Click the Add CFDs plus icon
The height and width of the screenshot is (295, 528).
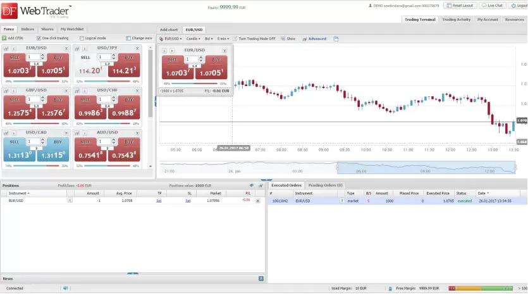[5, 38]
